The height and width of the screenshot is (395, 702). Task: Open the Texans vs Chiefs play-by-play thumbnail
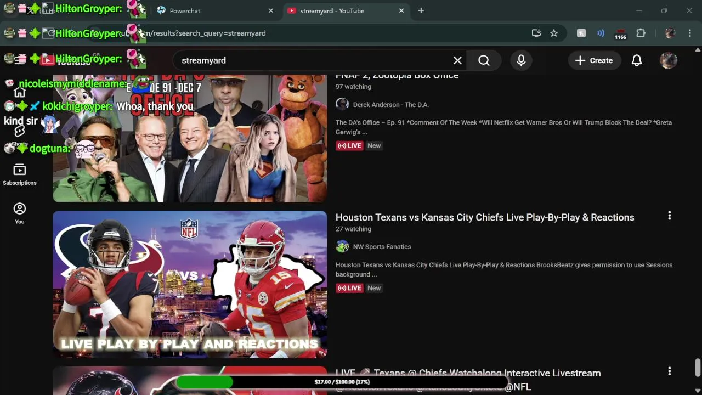pyautogui.click(x=190, y=284)
